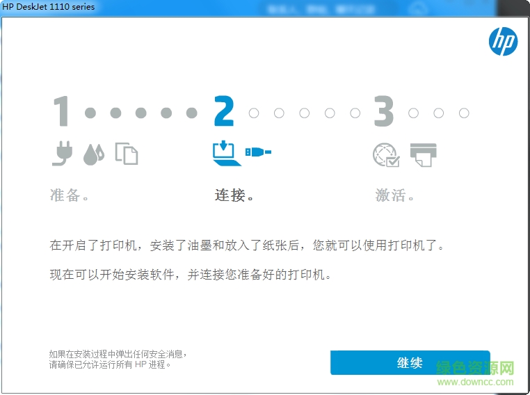Click the globe with checkmark activation icon
The width and height of the screenshot is (530, 395).
click(386, 155)
